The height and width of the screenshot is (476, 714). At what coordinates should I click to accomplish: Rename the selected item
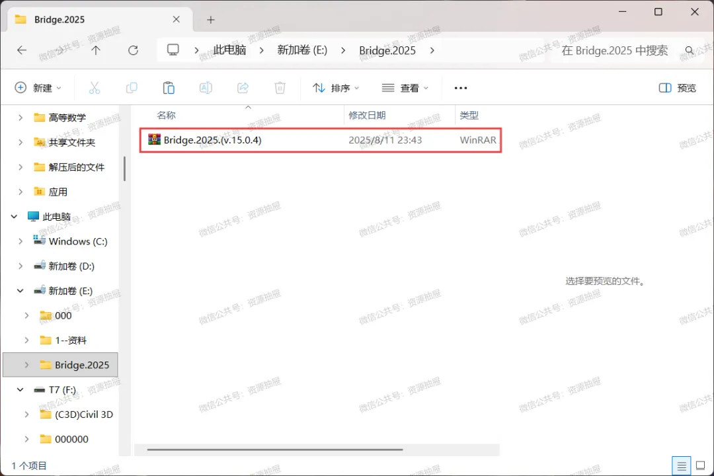[206, 88]
